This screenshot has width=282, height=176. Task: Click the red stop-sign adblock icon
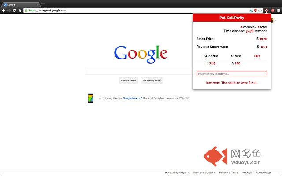click(x=256, y=10)
